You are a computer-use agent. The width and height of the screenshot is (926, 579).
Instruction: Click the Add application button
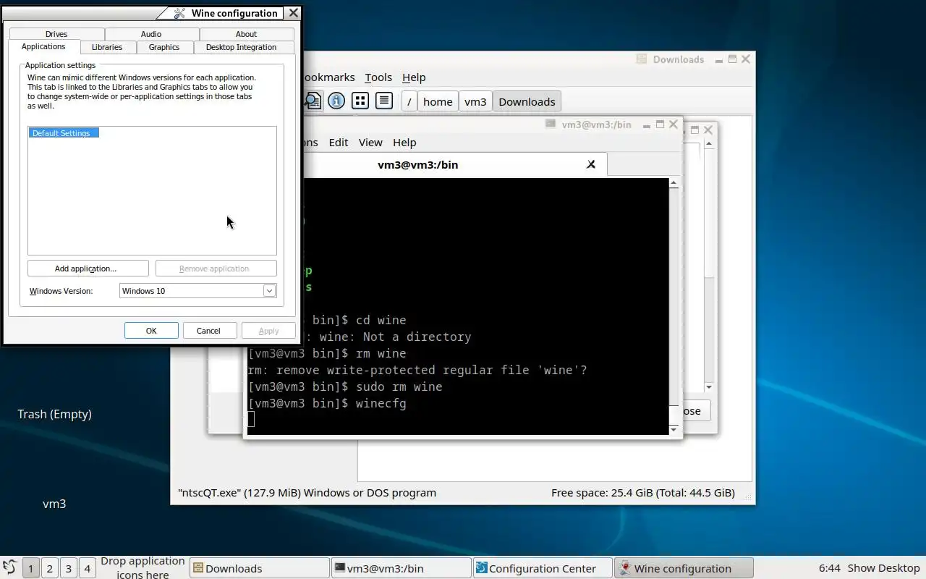coord(88,269)
